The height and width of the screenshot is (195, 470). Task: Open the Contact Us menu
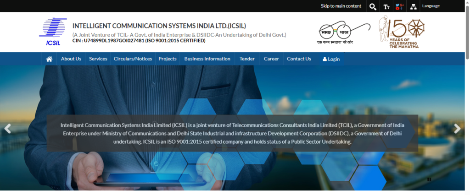coord(299,59)
